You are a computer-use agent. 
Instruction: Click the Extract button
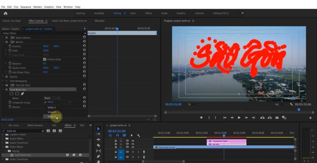point(270,118)
